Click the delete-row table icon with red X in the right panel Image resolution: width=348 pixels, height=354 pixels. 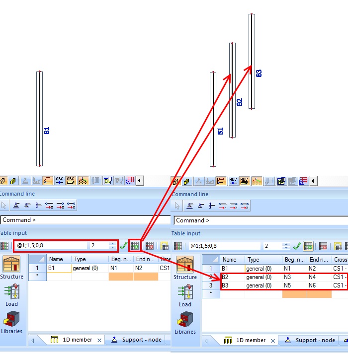323,246
